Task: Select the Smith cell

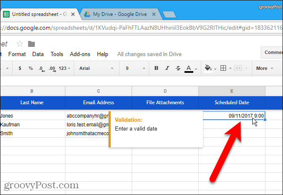Action: pyautogui.click(x=33, y=133)
